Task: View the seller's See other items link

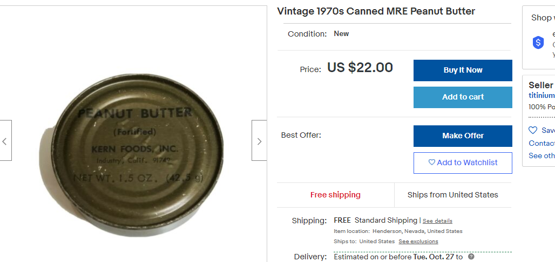Action: point(542,155)
